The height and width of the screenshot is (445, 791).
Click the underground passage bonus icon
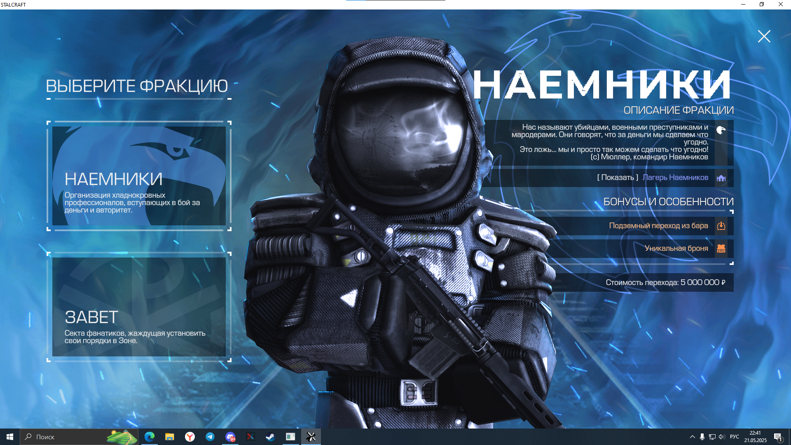point(721,226)
